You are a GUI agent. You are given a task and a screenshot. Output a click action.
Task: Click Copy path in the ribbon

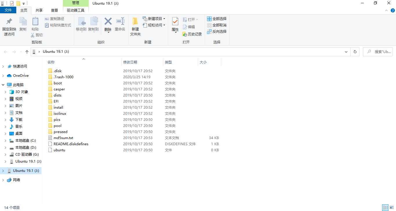click(x=55, y=19)
